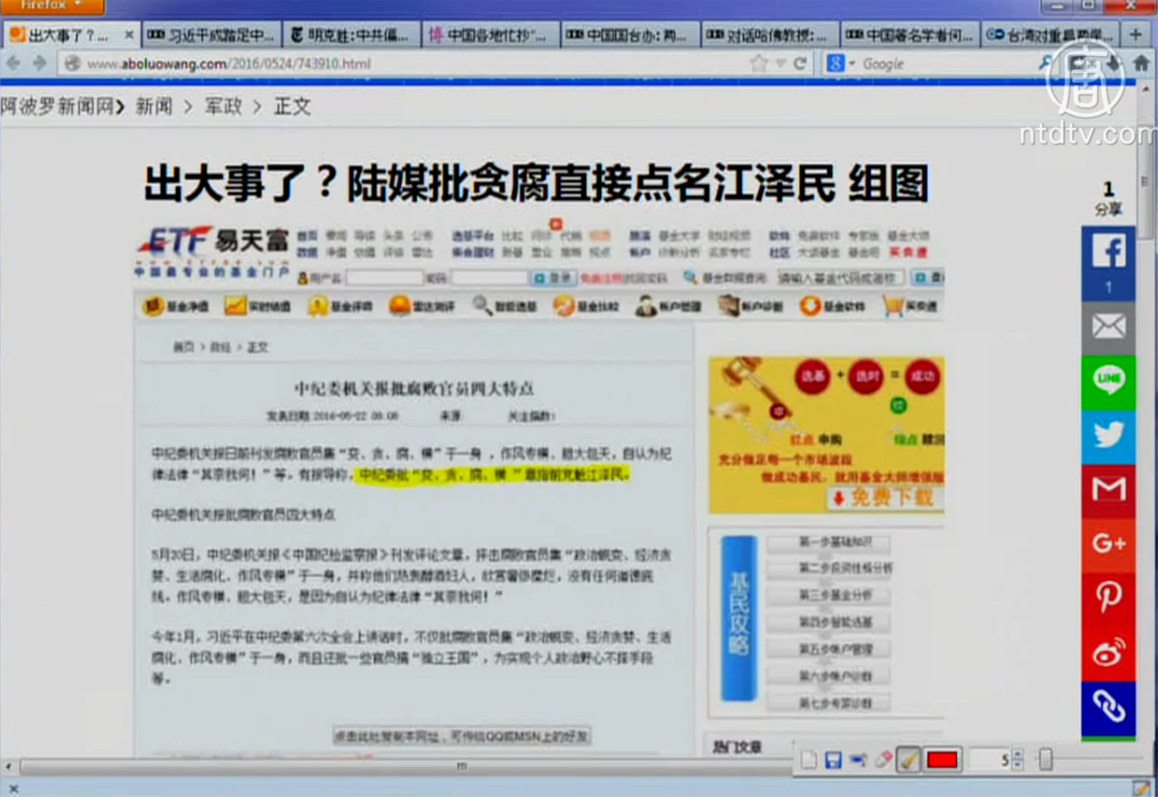Go to 新闻 in the breadcrumb
The height and width of the screenshot is (797, 1158).
coord(153,107)
